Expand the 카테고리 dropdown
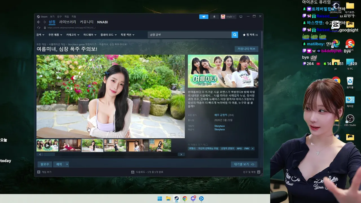The image size is (361, 203). (73, 35)
